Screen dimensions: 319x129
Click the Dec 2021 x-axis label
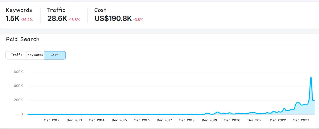click(x=255, y=120)
